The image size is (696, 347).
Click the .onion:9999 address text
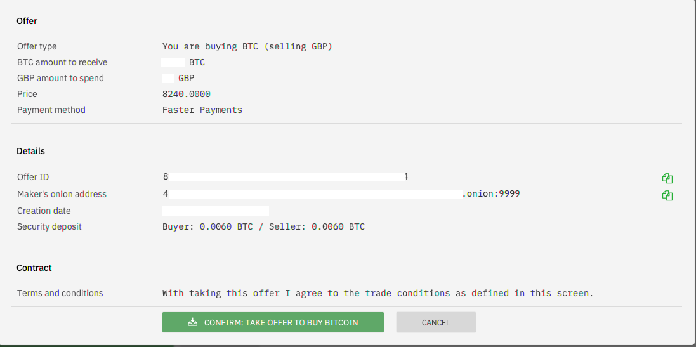[491, 194]
